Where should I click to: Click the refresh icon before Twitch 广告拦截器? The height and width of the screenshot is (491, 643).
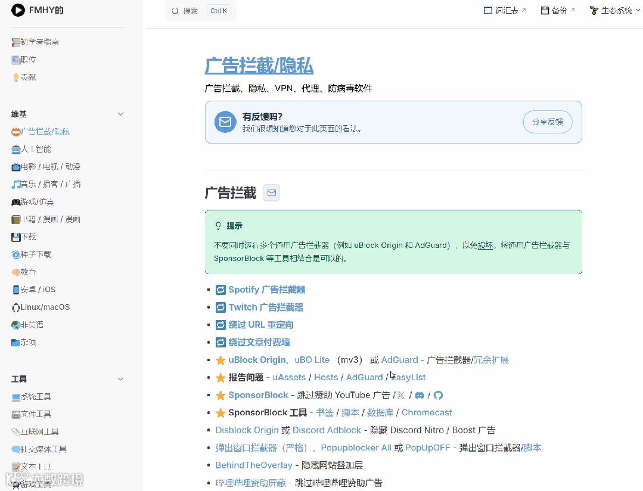(220, 307)
